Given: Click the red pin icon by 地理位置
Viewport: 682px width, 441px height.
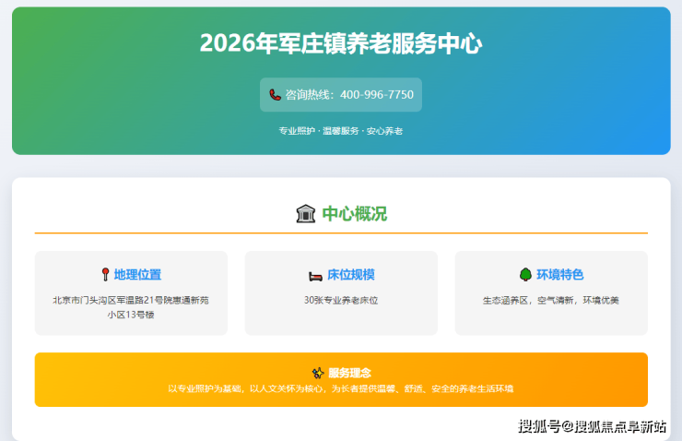Looking at the screenshot, I should coord(105,275).
